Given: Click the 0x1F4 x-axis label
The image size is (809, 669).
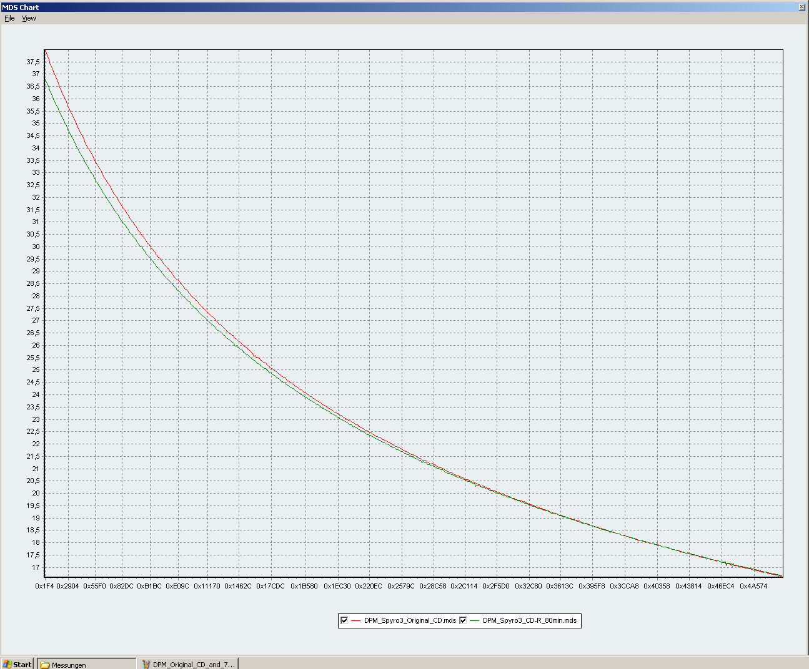Looking at the screenshot, I should pos(44,586).
